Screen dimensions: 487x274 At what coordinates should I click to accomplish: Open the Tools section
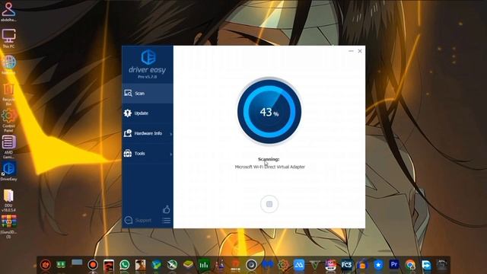148,154
